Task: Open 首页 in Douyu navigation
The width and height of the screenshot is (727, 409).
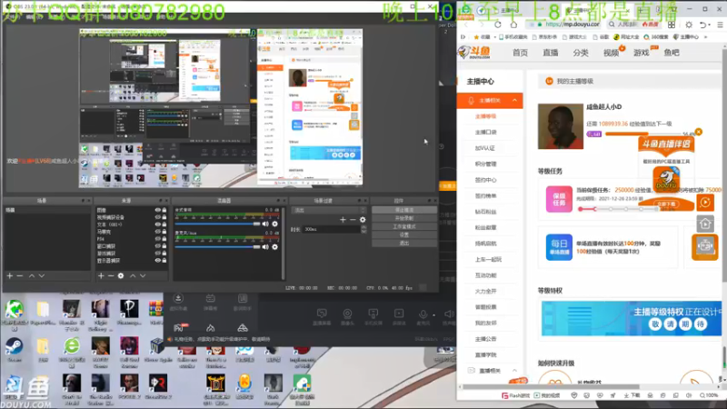Action: (520, 53)
